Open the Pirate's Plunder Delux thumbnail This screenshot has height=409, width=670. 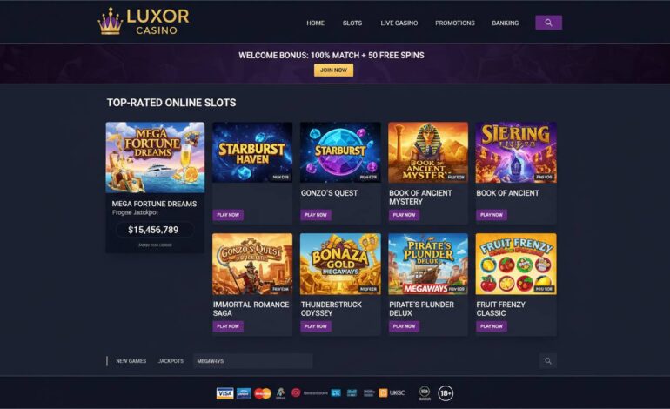pyautogui.click(x=428, y=265)
